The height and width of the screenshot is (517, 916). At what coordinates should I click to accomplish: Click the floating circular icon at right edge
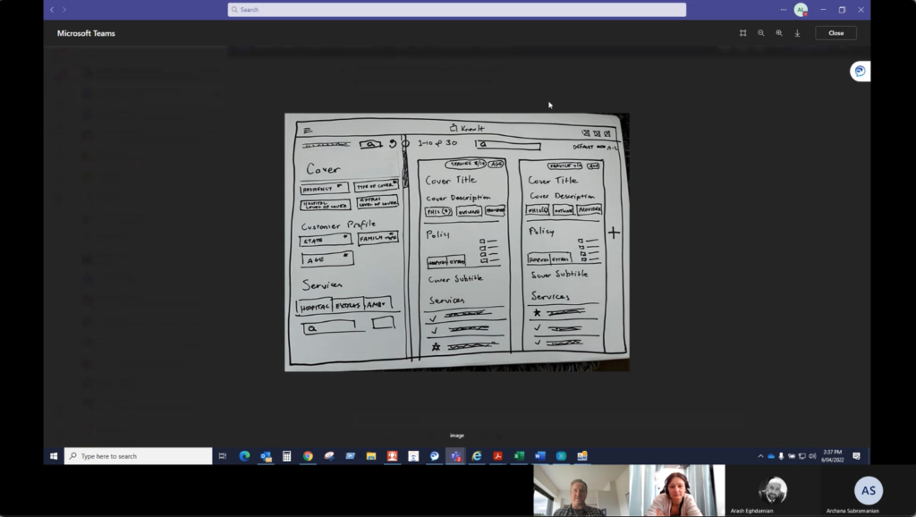(x=860, y=72)
